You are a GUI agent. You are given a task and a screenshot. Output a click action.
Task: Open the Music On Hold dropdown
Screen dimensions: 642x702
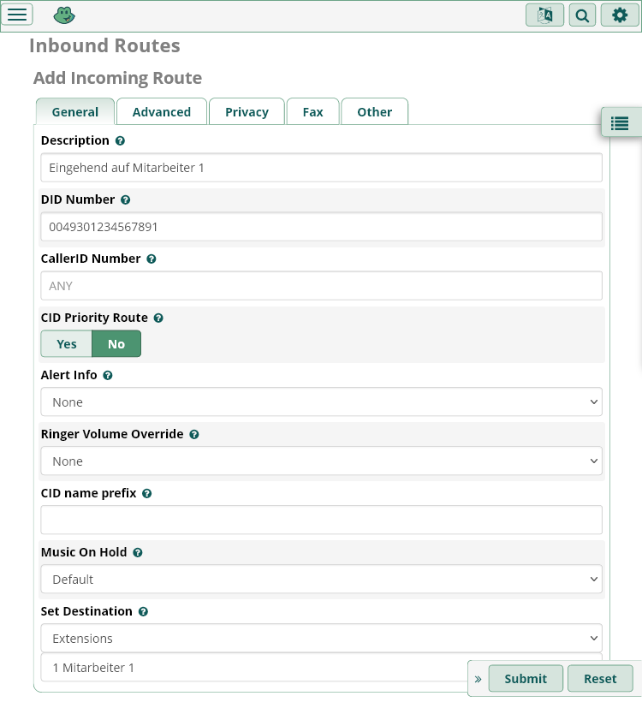click(321, 580)
